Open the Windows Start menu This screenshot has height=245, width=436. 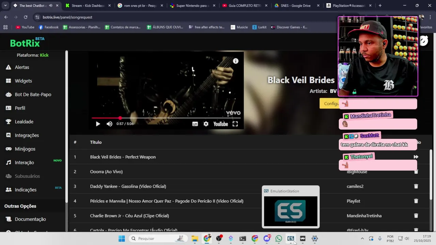[122, 239]
